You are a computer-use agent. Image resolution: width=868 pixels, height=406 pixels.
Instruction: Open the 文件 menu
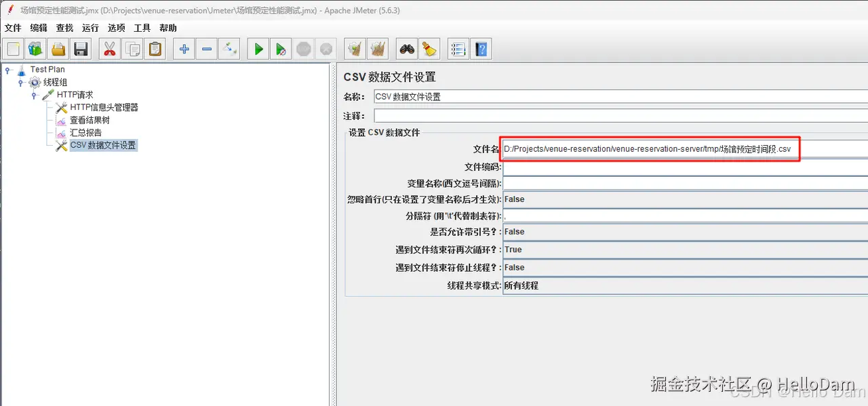13,28
